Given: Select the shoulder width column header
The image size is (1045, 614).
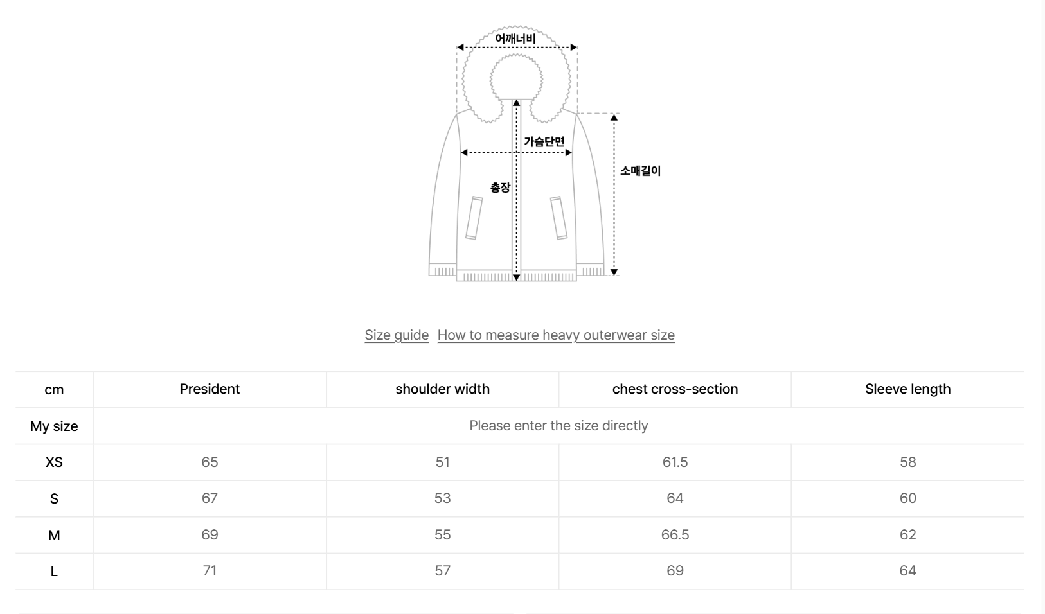Looking at the screenshot, I should [x=442, y=389].
